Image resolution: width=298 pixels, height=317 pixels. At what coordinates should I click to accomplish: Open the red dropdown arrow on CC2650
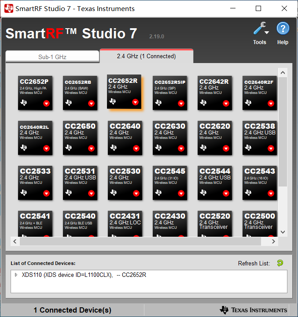click(x=91, y=149)
